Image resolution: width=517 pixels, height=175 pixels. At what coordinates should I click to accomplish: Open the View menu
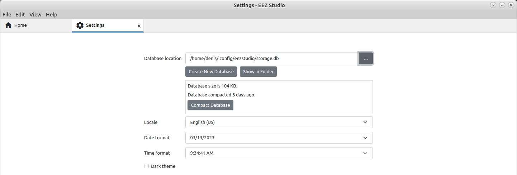coord(35,15)
